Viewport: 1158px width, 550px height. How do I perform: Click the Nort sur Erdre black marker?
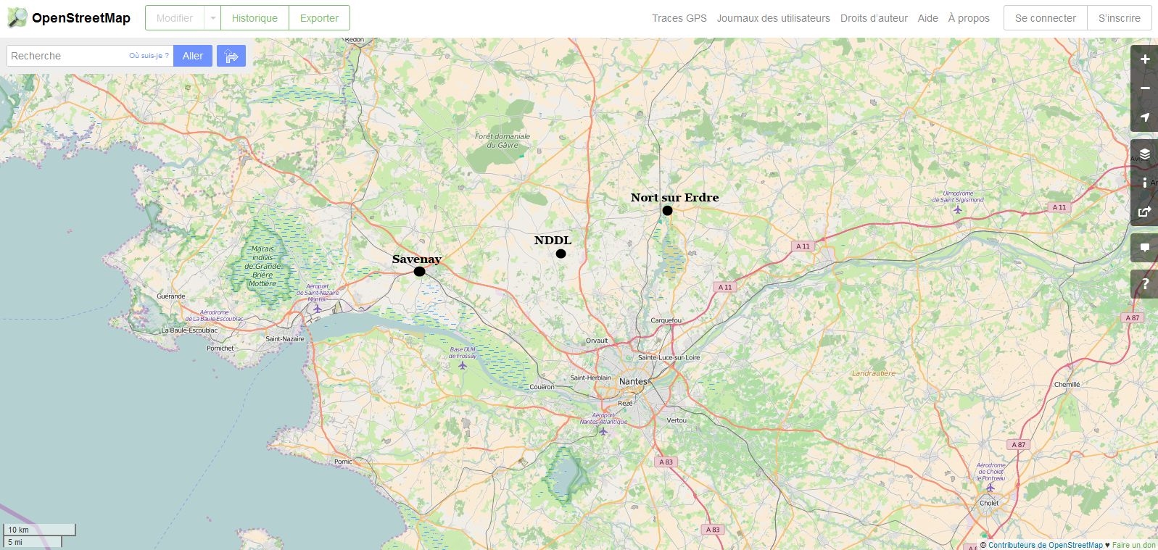point(667,211)
